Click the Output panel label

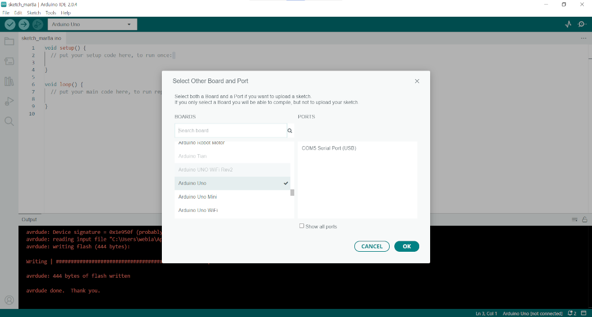click(29, 219)
